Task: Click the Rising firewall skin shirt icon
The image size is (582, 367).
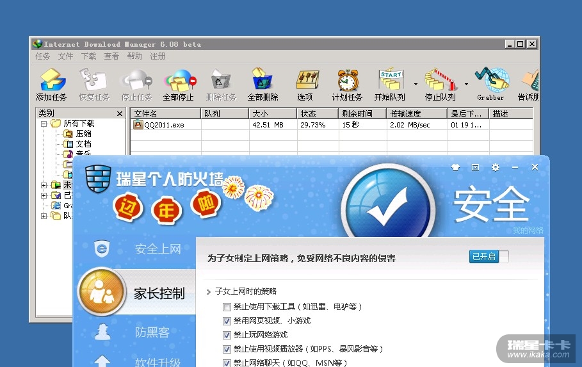Action: (x=455, y=168)
